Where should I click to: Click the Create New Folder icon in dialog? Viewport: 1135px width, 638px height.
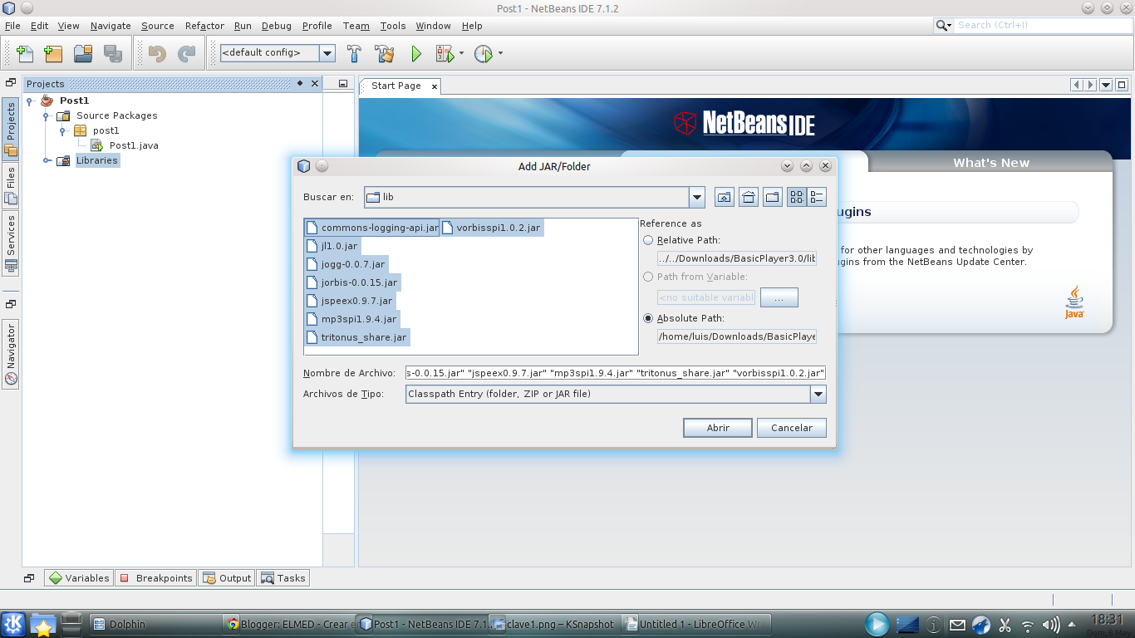coord(772,196)
